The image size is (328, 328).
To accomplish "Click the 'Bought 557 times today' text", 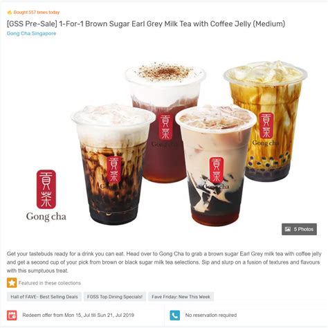I will pos(37,12).
